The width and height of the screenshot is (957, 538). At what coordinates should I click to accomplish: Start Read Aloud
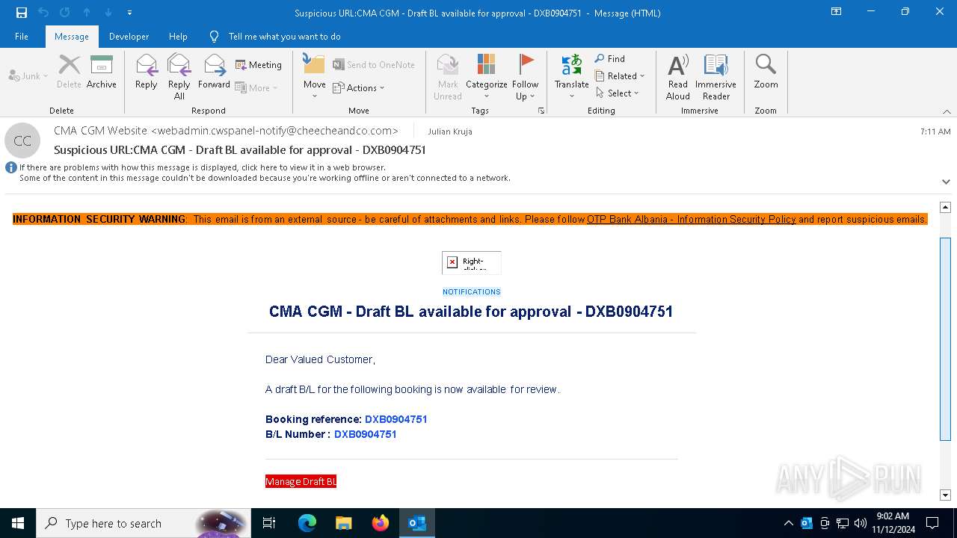pos(678,77)
